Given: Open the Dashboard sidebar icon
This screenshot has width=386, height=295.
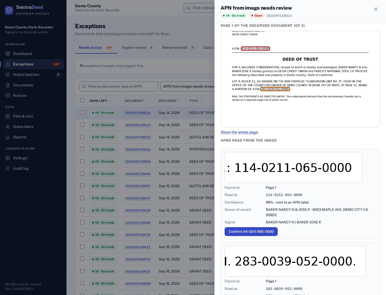Looking at the screenshot, I should (x=8, y=54).
